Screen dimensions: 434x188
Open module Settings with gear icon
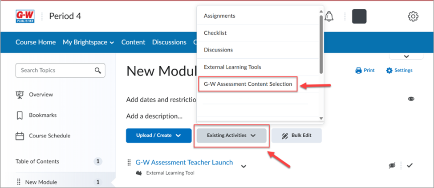point(399,70)
